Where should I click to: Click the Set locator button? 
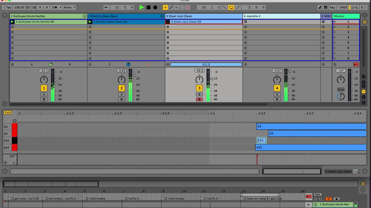[317, 194]
